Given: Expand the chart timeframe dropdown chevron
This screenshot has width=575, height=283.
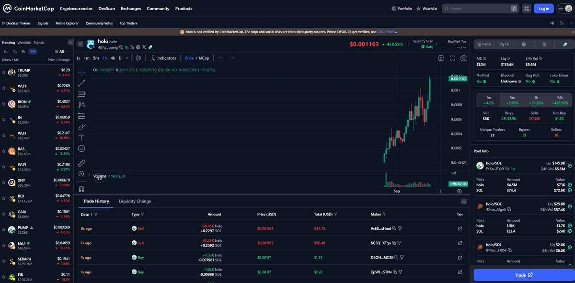Looking at the screenshot, I should [127, 58].
